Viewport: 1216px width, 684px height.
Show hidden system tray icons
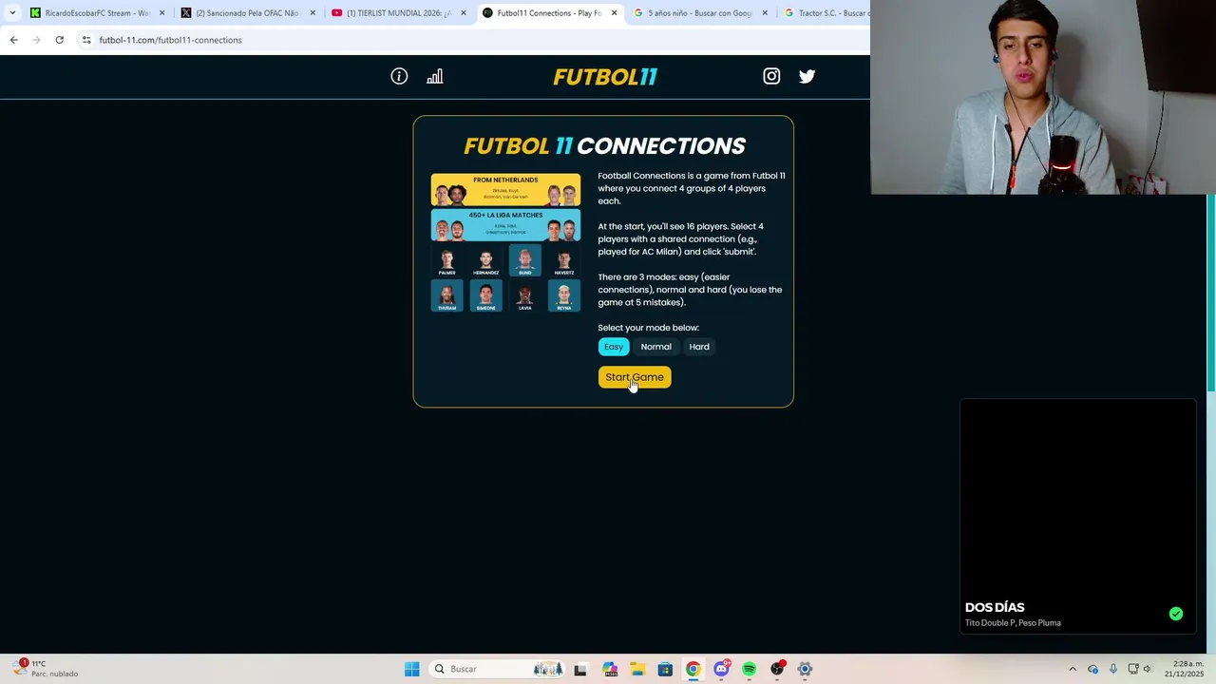click(1073, 669)
